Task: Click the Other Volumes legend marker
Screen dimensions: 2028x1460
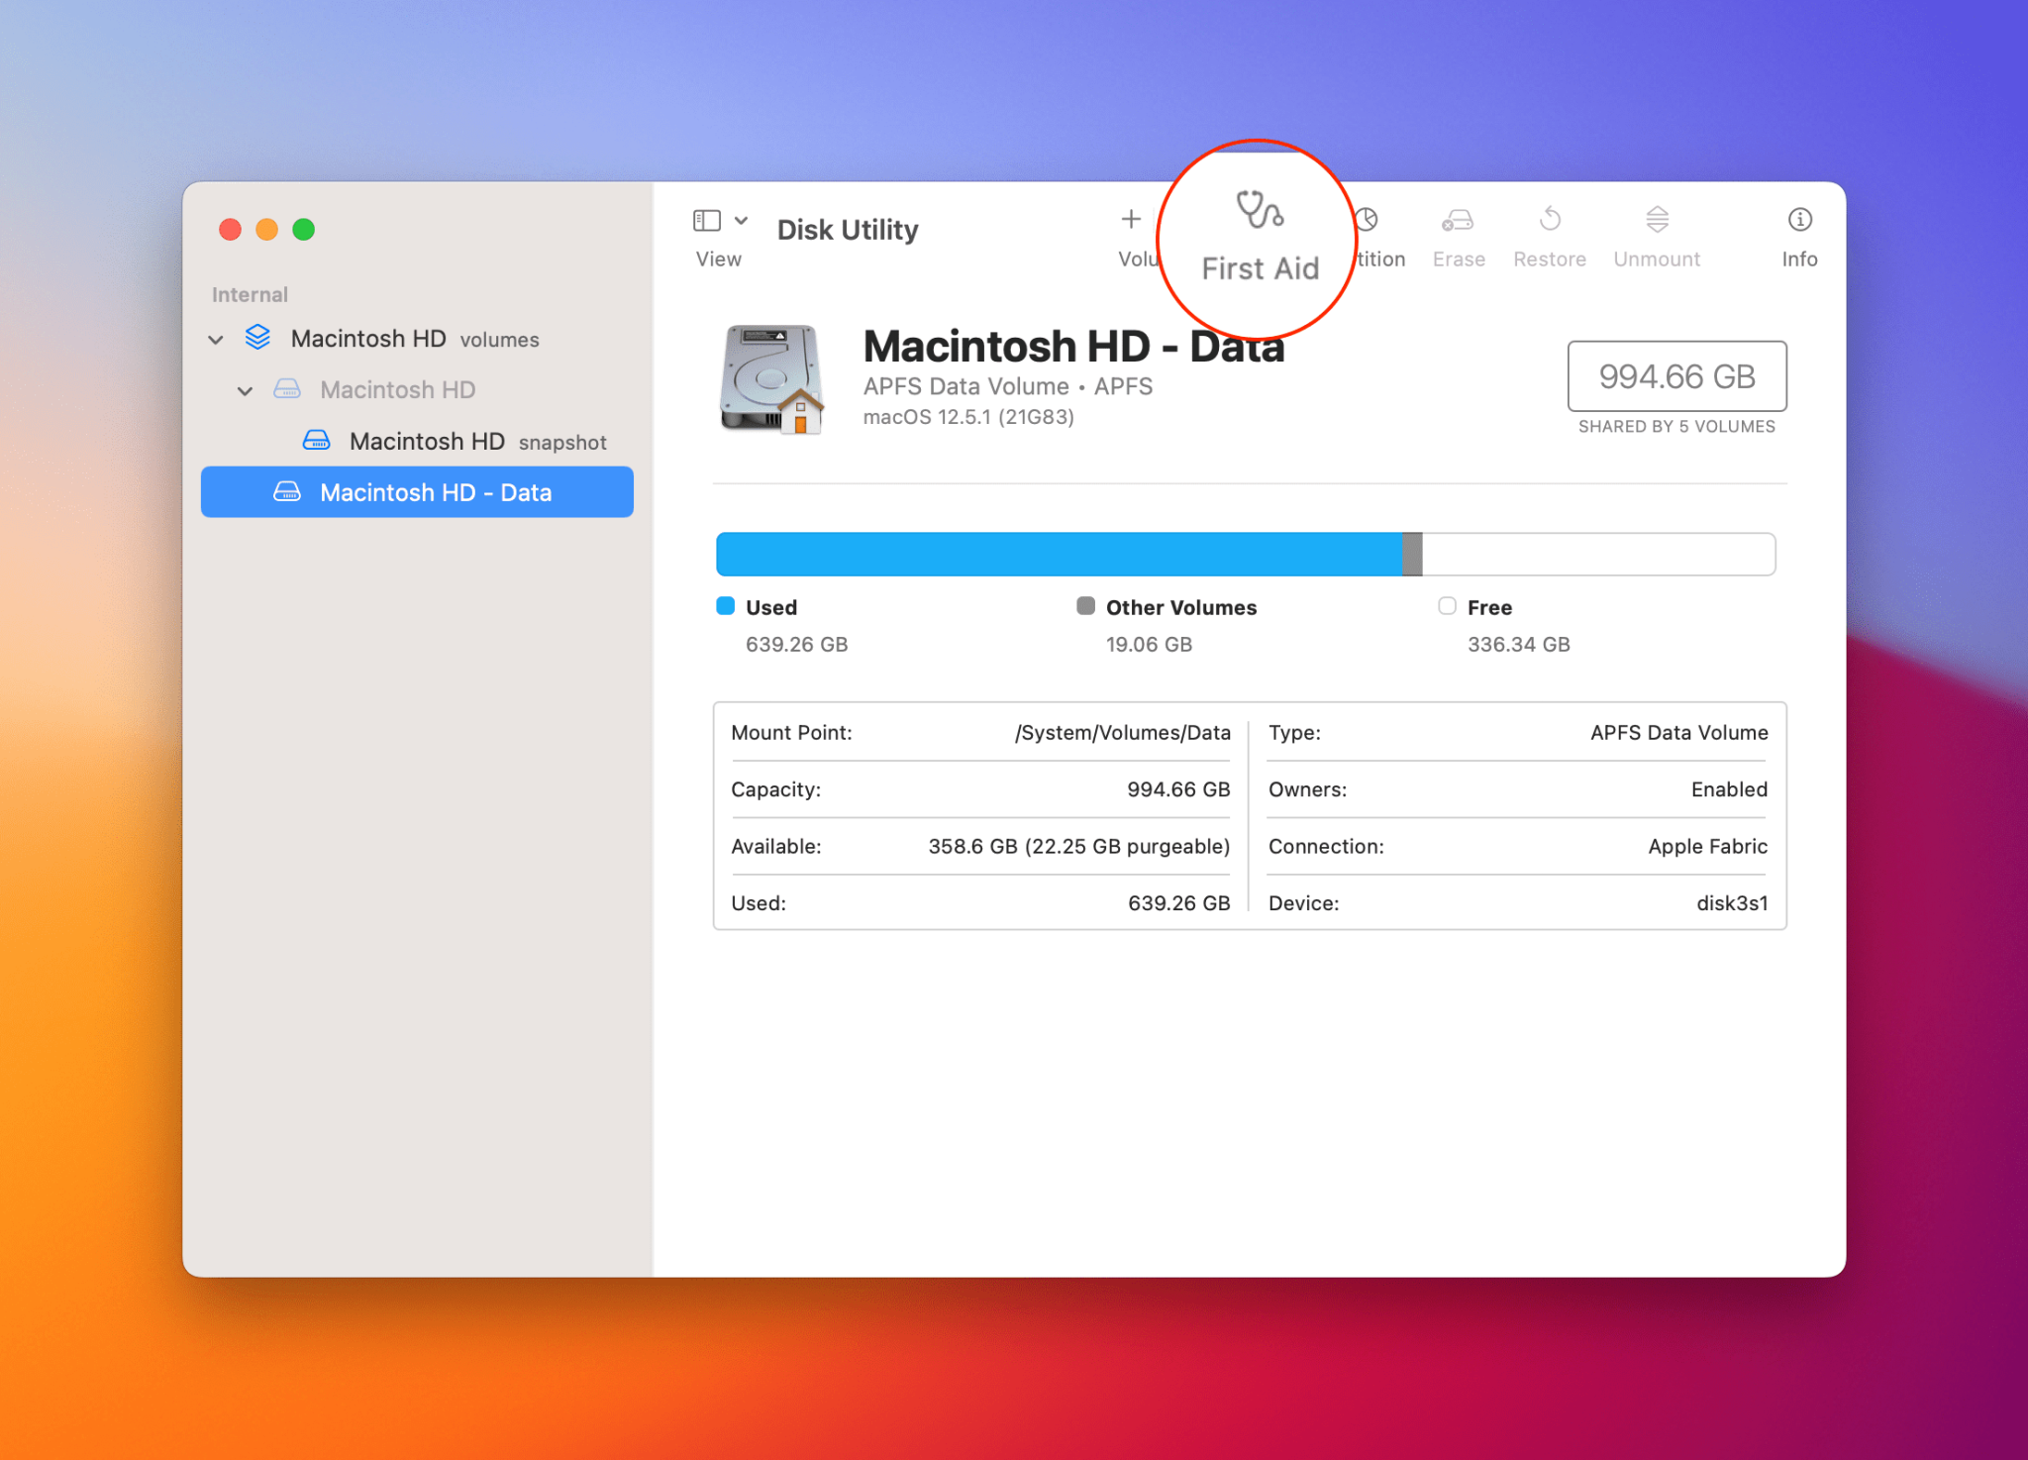Action: click(1085, 606)
